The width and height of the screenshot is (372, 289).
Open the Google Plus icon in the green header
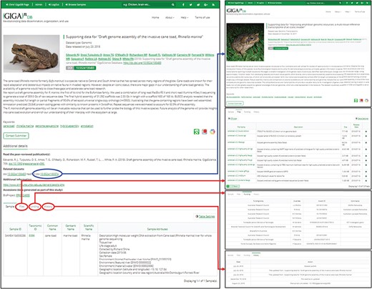coord(206,4)
